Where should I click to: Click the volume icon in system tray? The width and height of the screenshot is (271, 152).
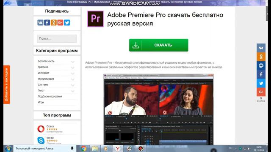pyautogui.click(x=249, y=149)
